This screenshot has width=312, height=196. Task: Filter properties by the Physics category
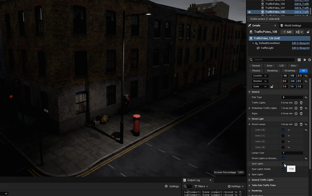pos(256,71)
